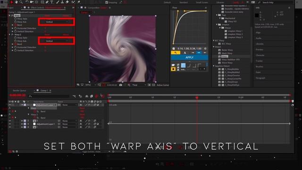The image size is (302, 170).
Task: Open Parent dropdown for timeline layer 2
Action: pos(70,121)
